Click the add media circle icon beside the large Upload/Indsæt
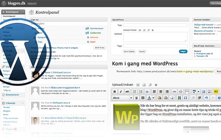The image size is (221, 140). (x=156, y=85)
